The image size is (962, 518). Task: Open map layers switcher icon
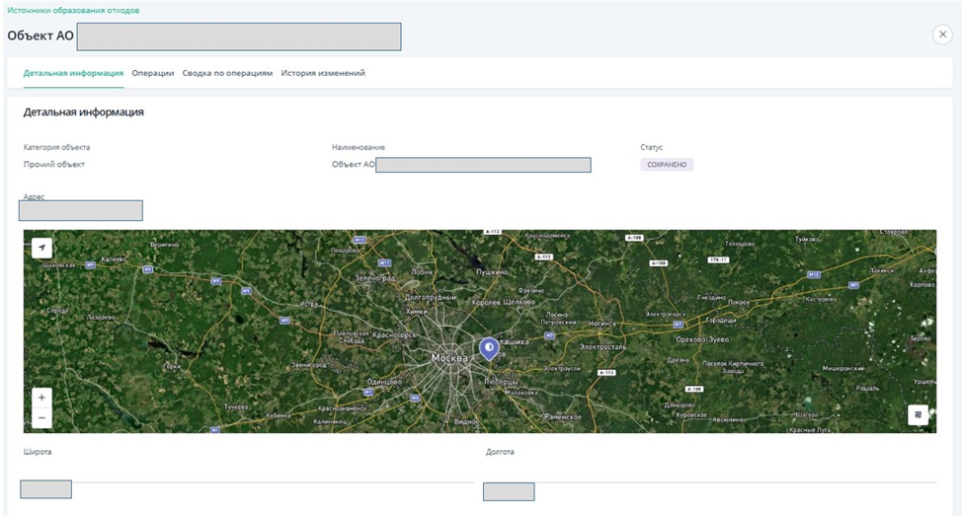click(x=919, y=415)
